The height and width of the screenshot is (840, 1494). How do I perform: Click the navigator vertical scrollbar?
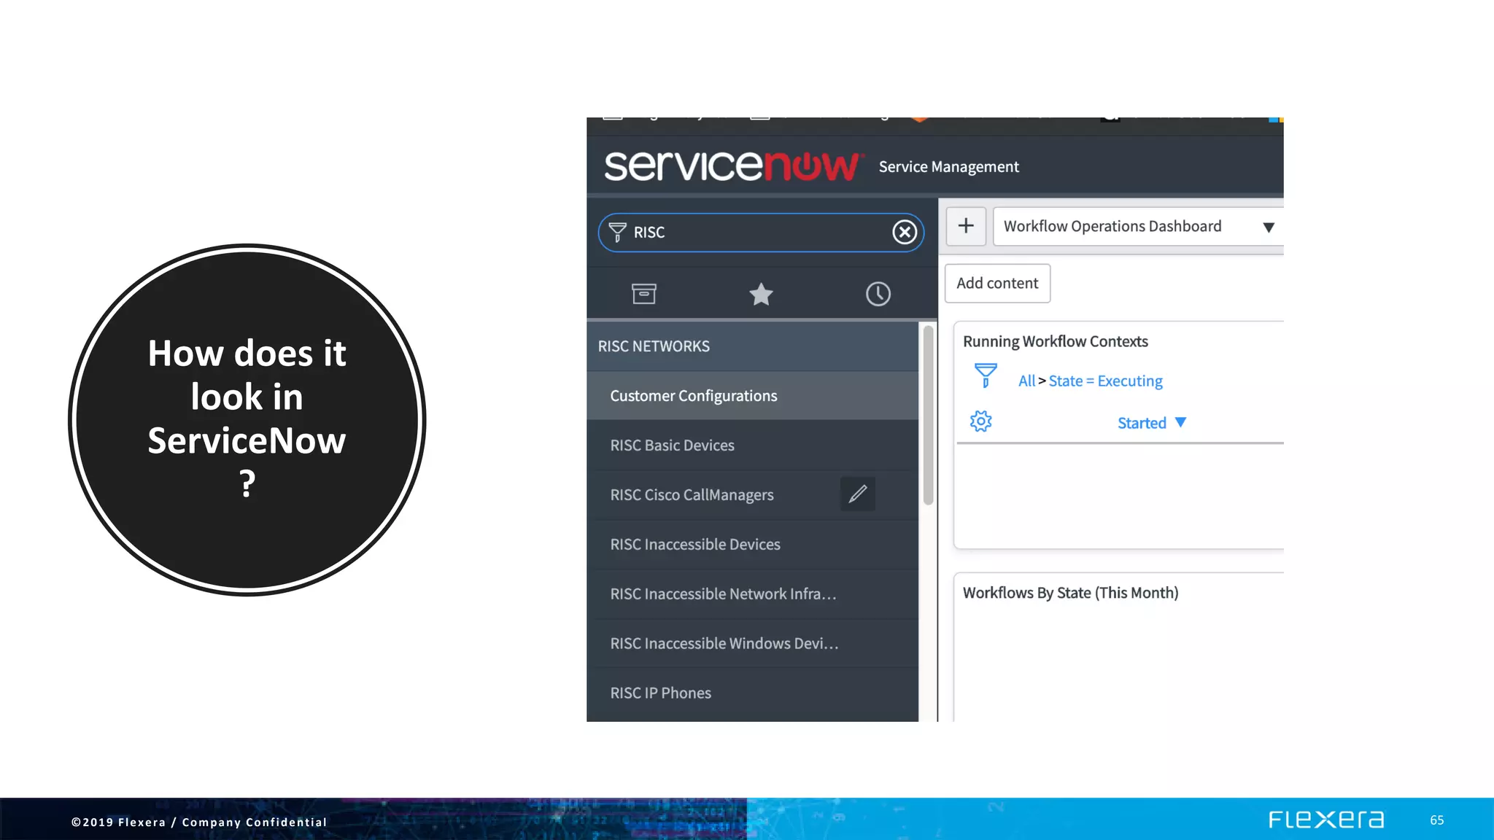[928, 416]
